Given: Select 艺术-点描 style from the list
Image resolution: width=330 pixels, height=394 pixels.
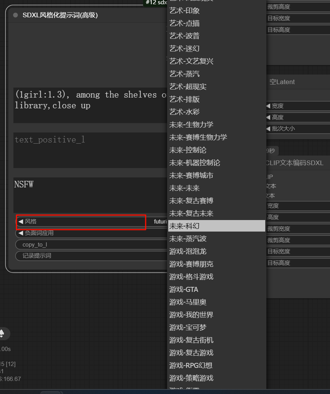Looking at the screenshot, I should tap(217, 23).
